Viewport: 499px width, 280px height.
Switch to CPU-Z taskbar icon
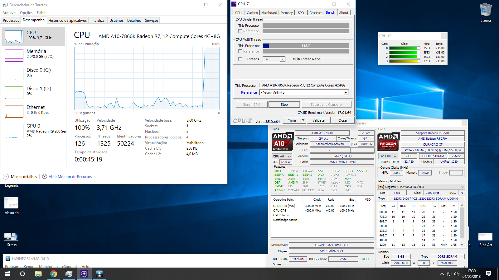pos(84,274)
